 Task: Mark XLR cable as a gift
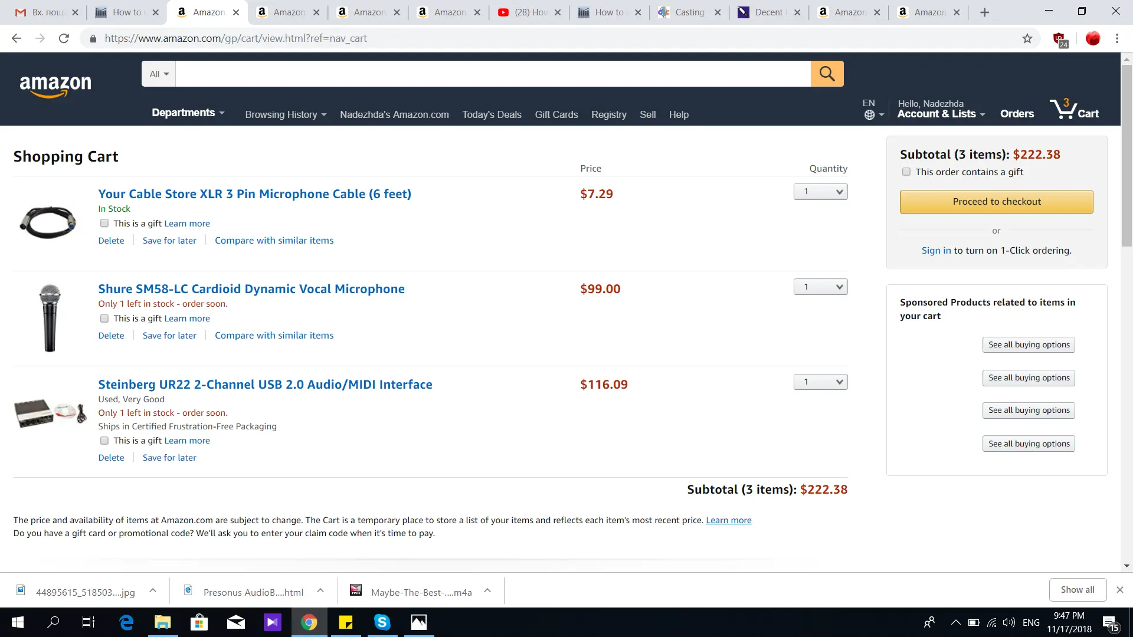(104, 223)
